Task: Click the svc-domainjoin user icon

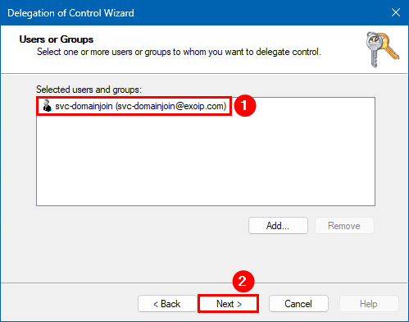Action: [47, 106]
